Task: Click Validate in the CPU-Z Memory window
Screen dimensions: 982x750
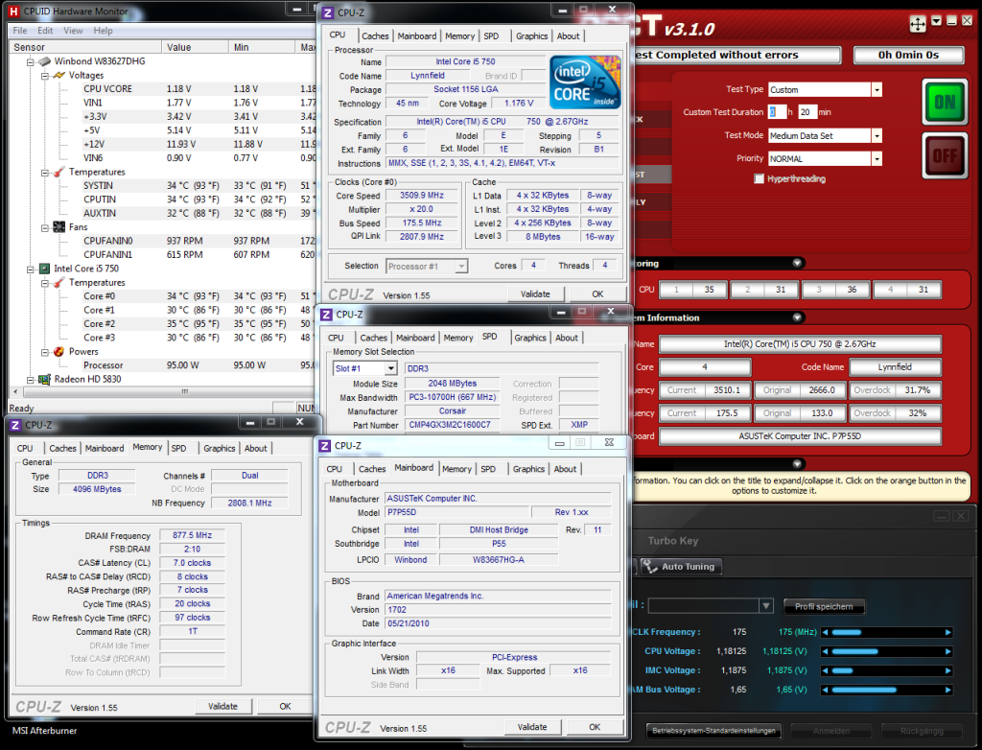Action: pyautogui.click(x=222, y=707)
